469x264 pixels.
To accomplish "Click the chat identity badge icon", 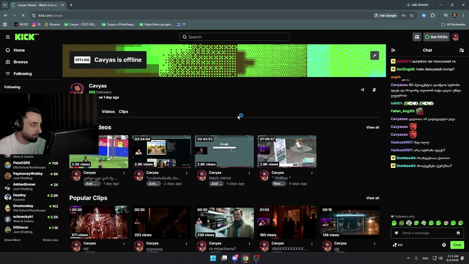I will point(396,233).
